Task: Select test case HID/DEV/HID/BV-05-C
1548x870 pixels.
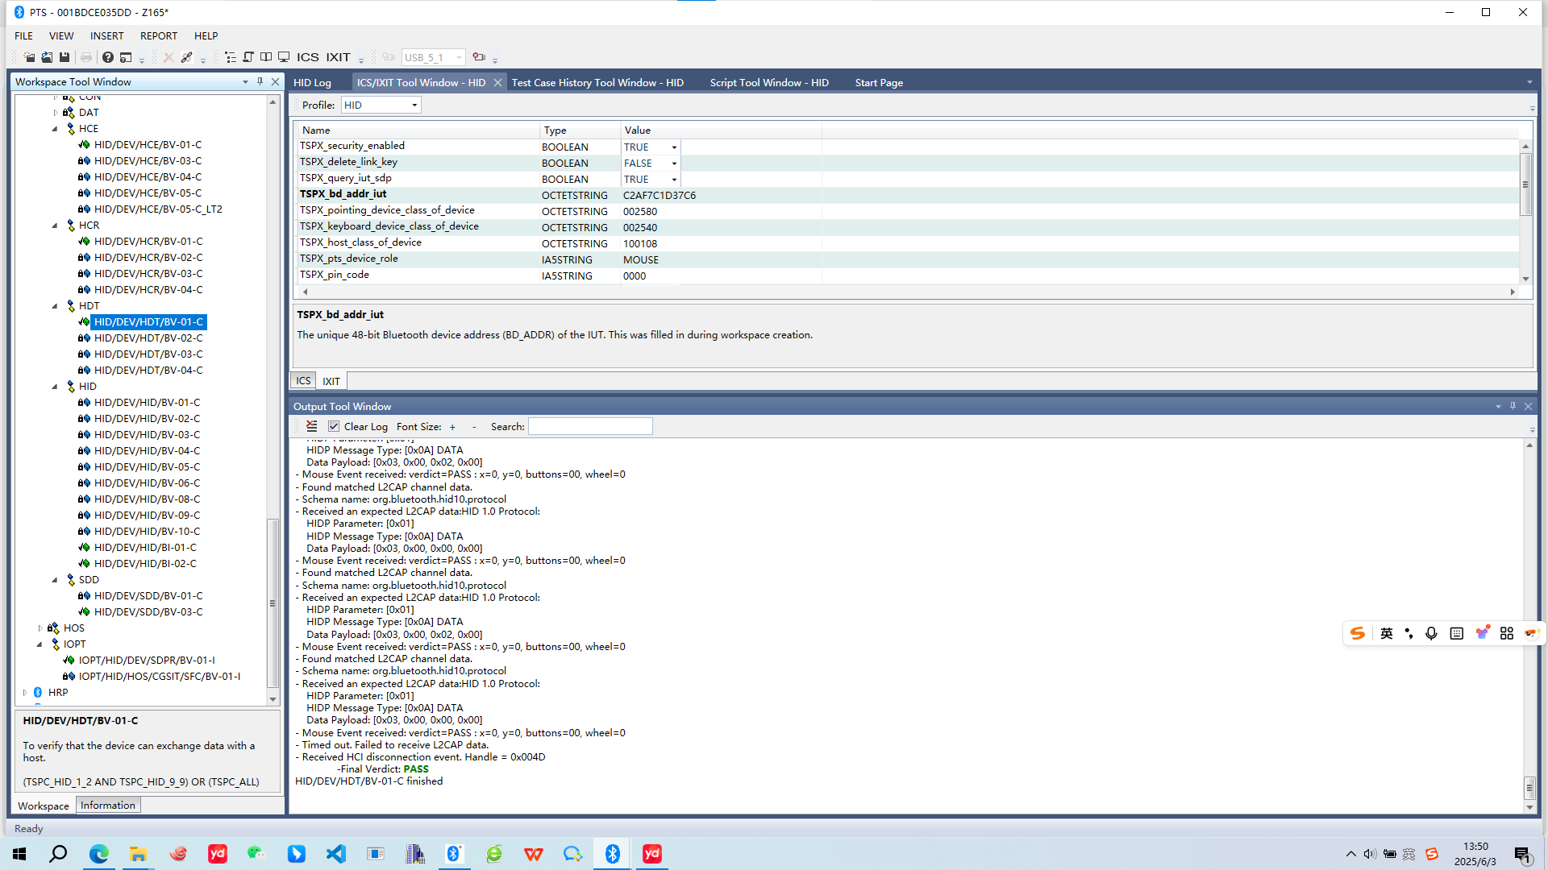Action: 147,466
